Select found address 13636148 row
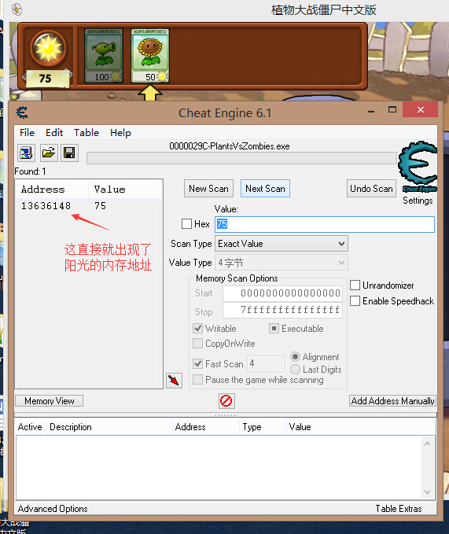 (x=89, y=206)
